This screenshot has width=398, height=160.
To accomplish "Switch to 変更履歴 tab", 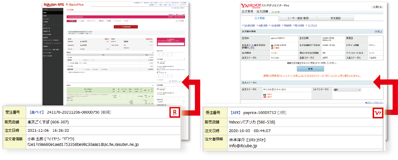I will point(336,18).
